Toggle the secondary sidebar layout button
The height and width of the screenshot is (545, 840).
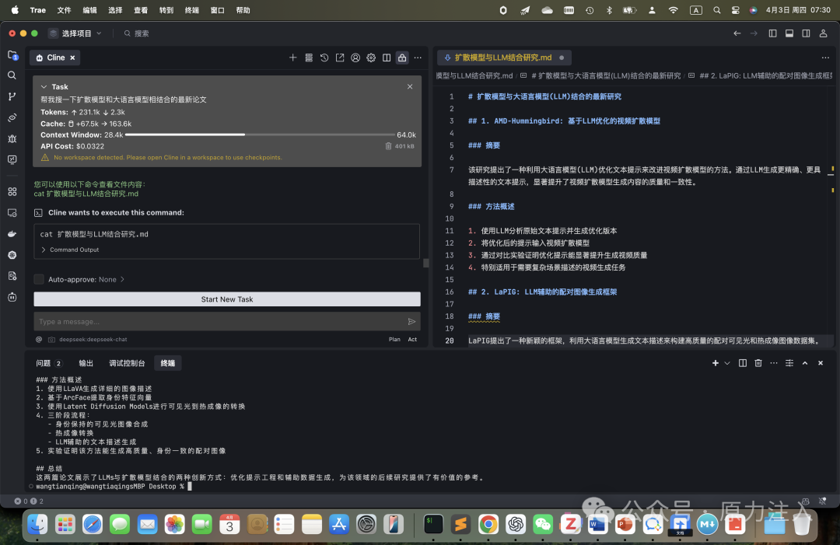(806, 33)
